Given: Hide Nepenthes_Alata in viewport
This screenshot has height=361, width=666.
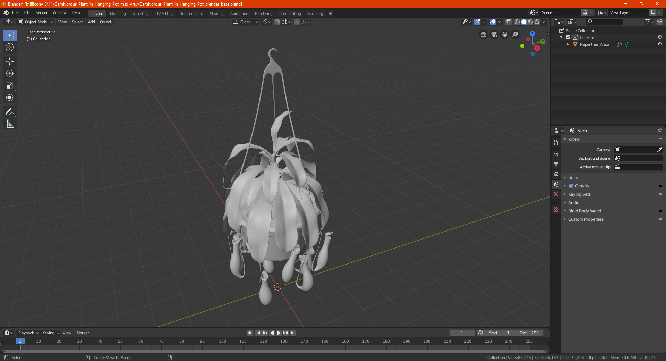Looking at the screenshot, I should [660, 44].
